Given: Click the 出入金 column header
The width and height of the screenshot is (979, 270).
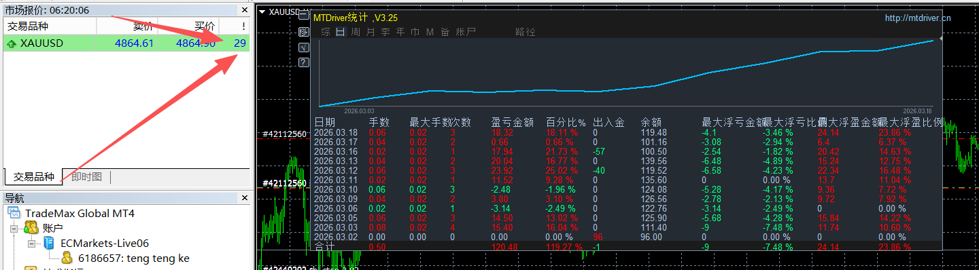Looking at the screenshot, I should (608, 123).
